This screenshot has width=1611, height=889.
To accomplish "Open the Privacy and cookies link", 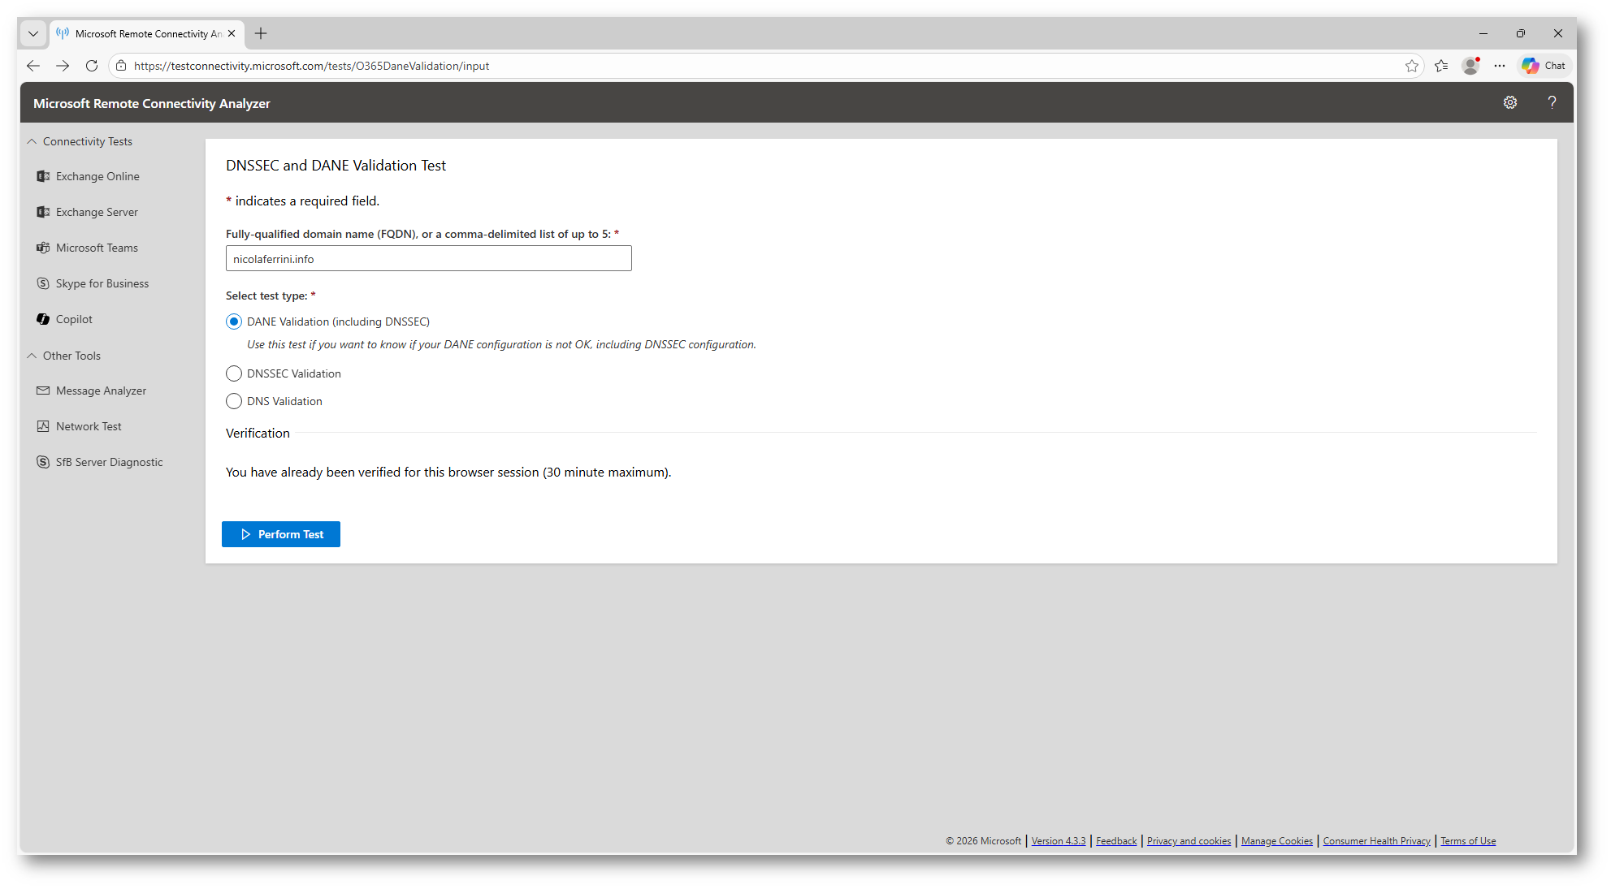I will coord(1189,841).
